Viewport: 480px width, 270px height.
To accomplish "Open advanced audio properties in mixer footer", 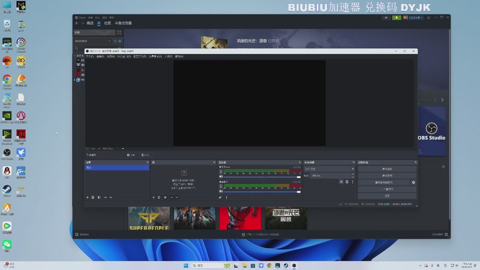I will (220, 197).
